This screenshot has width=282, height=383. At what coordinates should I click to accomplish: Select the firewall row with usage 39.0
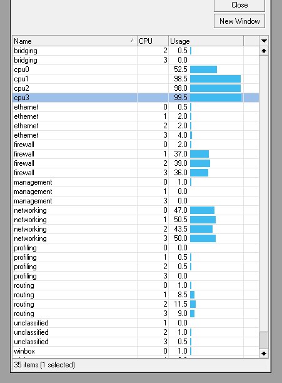[136, 163]
